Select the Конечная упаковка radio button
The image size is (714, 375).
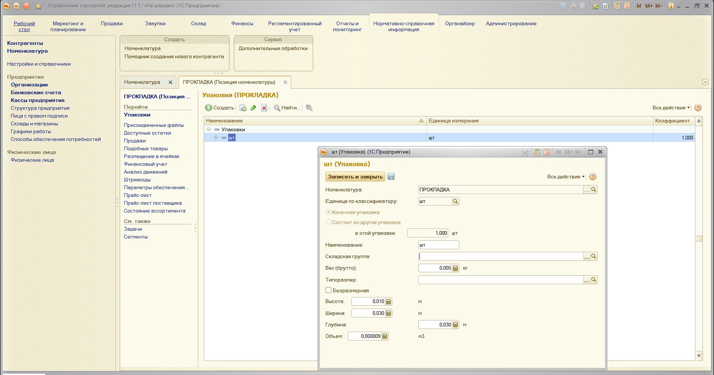pos(328,212)
